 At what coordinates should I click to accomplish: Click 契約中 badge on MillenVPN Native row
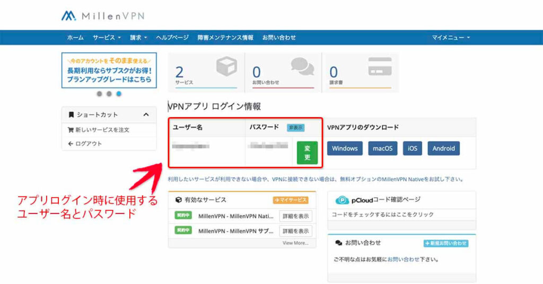[x=183, y=216]
